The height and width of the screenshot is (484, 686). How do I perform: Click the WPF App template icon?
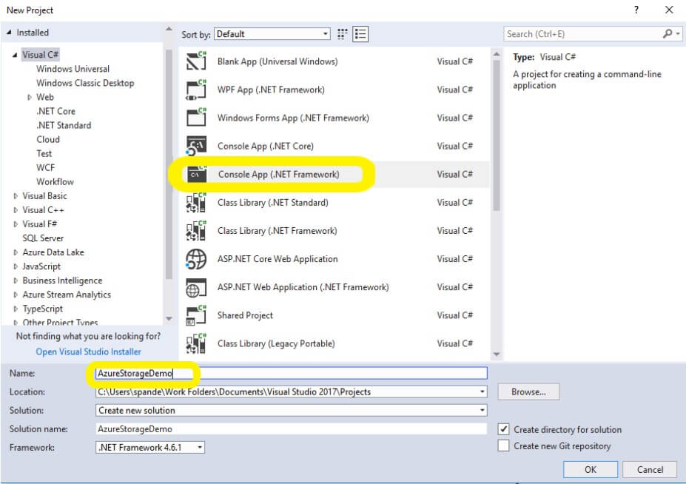(196, 90)
